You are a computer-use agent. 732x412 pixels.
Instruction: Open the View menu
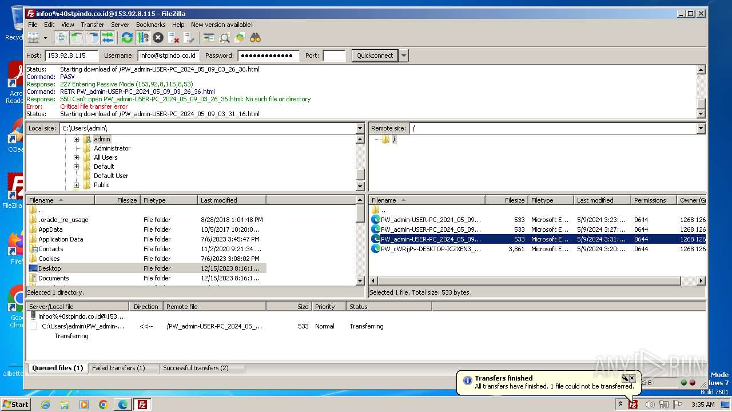pos(67,25)
